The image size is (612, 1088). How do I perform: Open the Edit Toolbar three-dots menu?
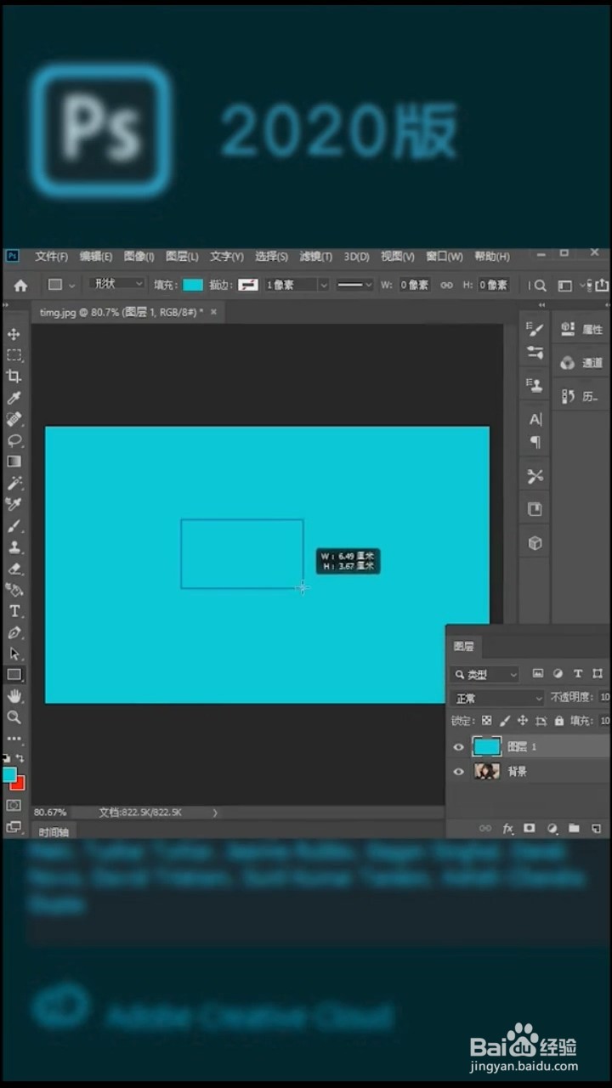point(14,739)
